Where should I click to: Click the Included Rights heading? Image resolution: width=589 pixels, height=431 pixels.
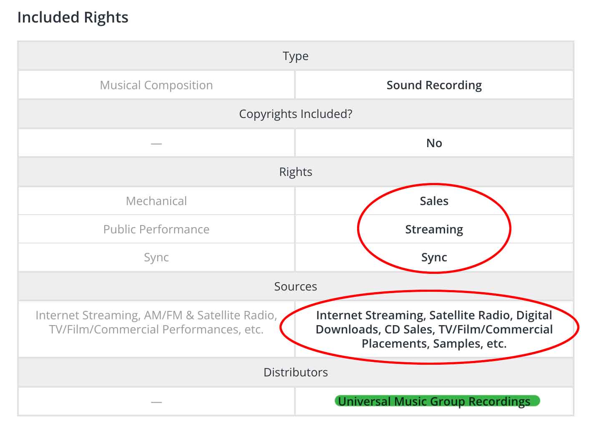[73, 18]
